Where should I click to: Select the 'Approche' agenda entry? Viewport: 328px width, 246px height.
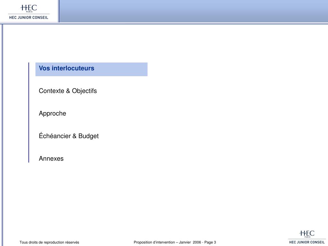[x=53, y=114]
